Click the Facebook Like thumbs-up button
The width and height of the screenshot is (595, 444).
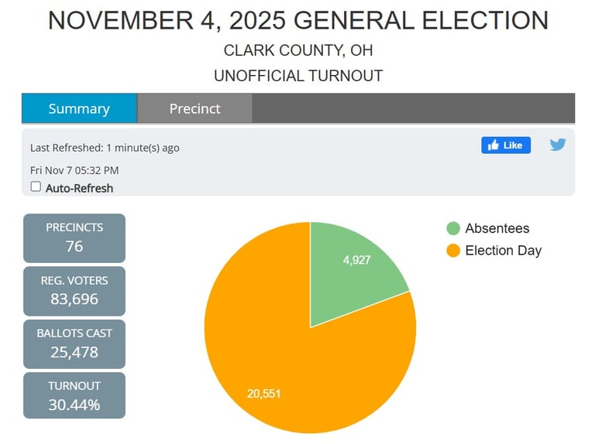point(506,145)
